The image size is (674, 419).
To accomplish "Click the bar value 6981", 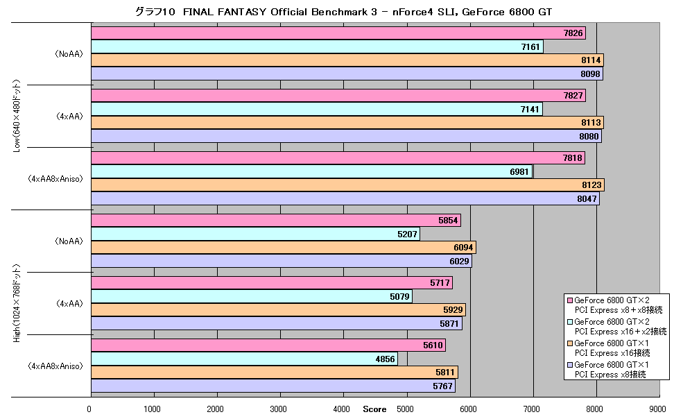I will [x=519, y=171].
